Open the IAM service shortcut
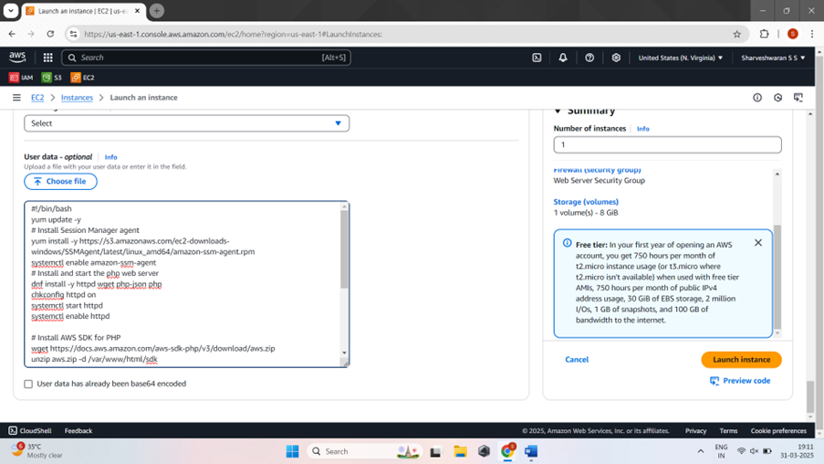824x464 pixels. click(x=21, y=78)
